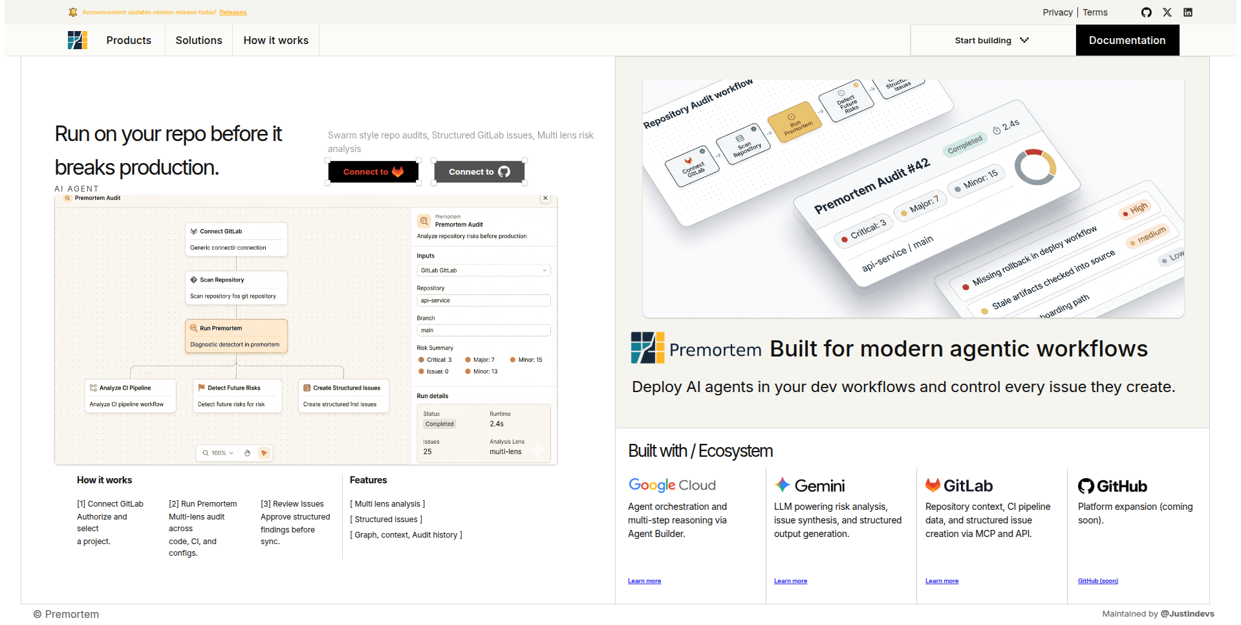Click the Premortem Audit icon in details panel
Viewport: 1241px width, 625px height.
tap(424, 221)
